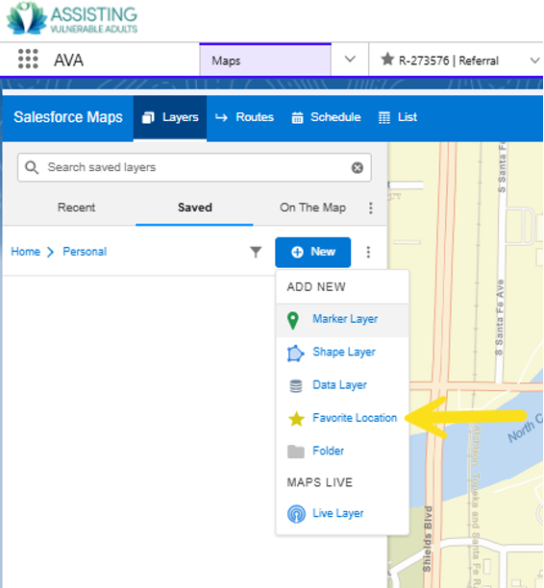The height and width of the screenshot is (588, 544).
Task: Open the App Launcher dots grid
Action: pyautogui.click(x=28, y=60)
